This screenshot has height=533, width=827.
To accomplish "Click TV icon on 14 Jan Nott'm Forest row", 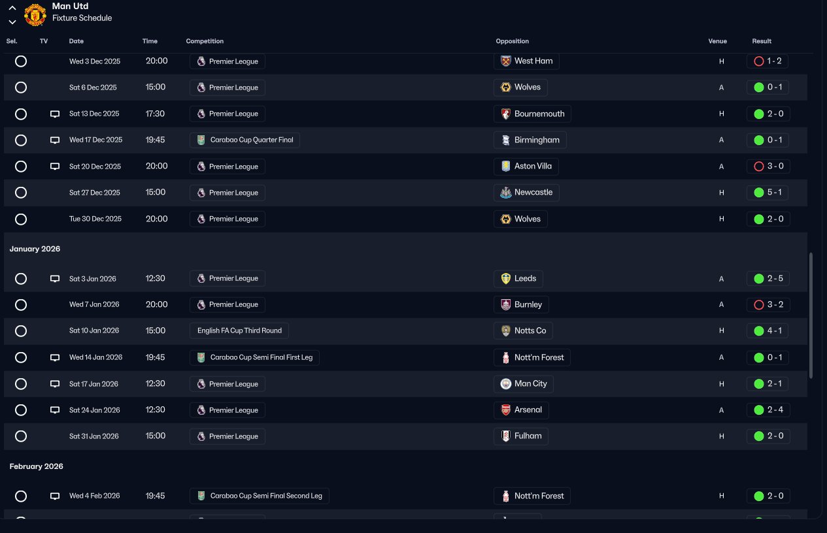I will pos(55,357).
